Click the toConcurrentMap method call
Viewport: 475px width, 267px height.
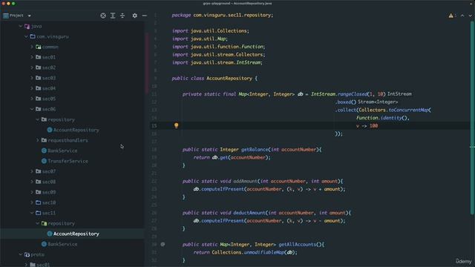[408, 110]
